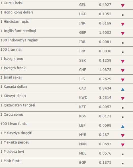
Task: Click the red down arrow for CHF
Action: pyautogui.click(x=123, y=71)
